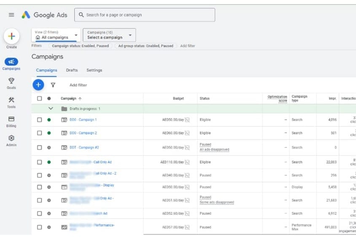Click the Google Ads logo
Image resolution: width=356 pixels, height=237 pixels.
[45, 15]
